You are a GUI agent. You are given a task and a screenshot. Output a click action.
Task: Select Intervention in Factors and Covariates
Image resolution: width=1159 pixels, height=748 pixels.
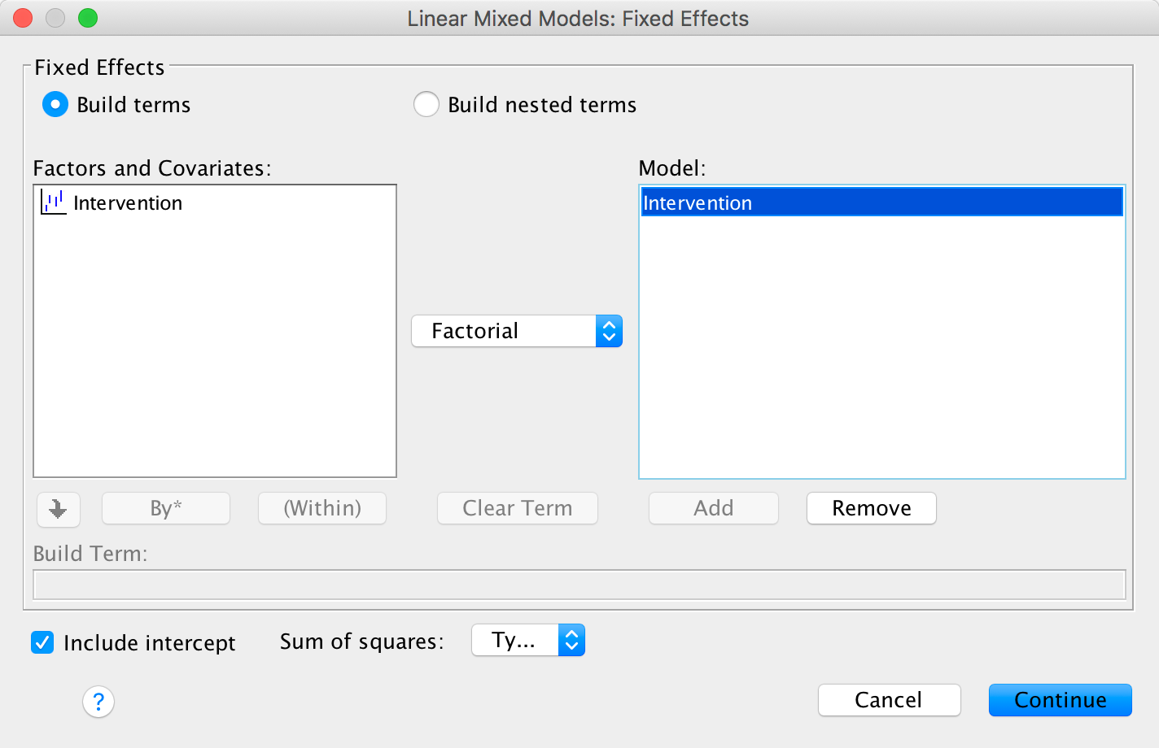coord(128,203)
